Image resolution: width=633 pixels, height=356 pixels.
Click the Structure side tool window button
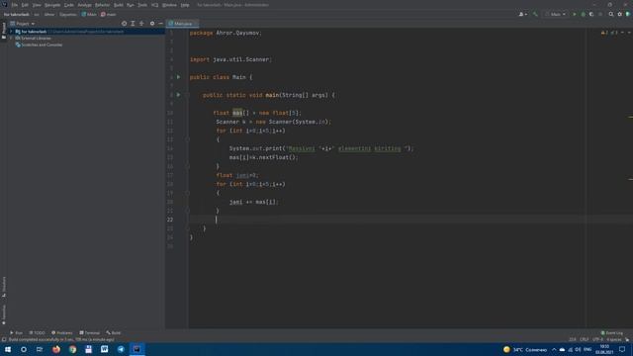pos(4,287)
